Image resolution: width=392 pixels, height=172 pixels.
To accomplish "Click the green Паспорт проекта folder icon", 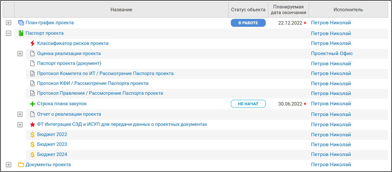I will (x=21, y=33).
